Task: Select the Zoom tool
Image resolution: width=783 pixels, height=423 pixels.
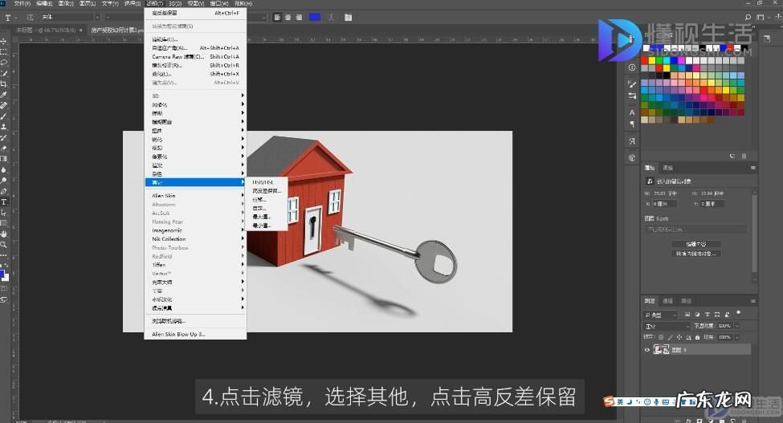Action: (3, 245)
